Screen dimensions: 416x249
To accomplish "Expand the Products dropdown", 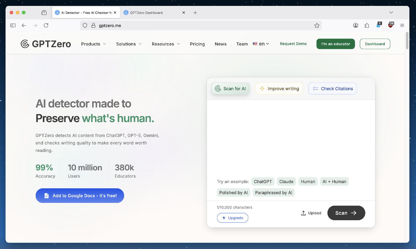I will (x=94, y=44).
